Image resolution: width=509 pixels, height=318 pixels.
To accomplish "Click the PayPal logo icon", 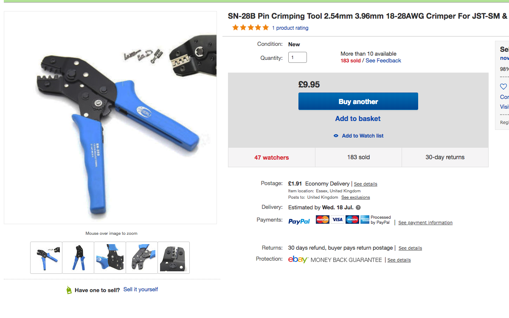I will click(x=299, y=221).
